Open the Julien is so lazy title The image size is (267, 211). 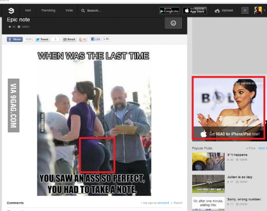click(x=240, y=177)
